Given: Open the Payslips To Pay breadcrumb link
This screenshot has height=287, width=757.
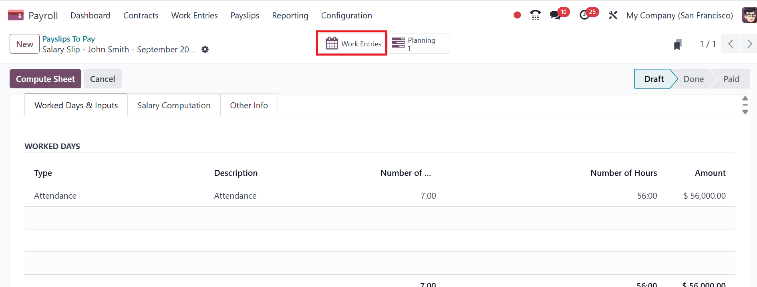Looking at the screenshot, I should [x=68, y=39].
